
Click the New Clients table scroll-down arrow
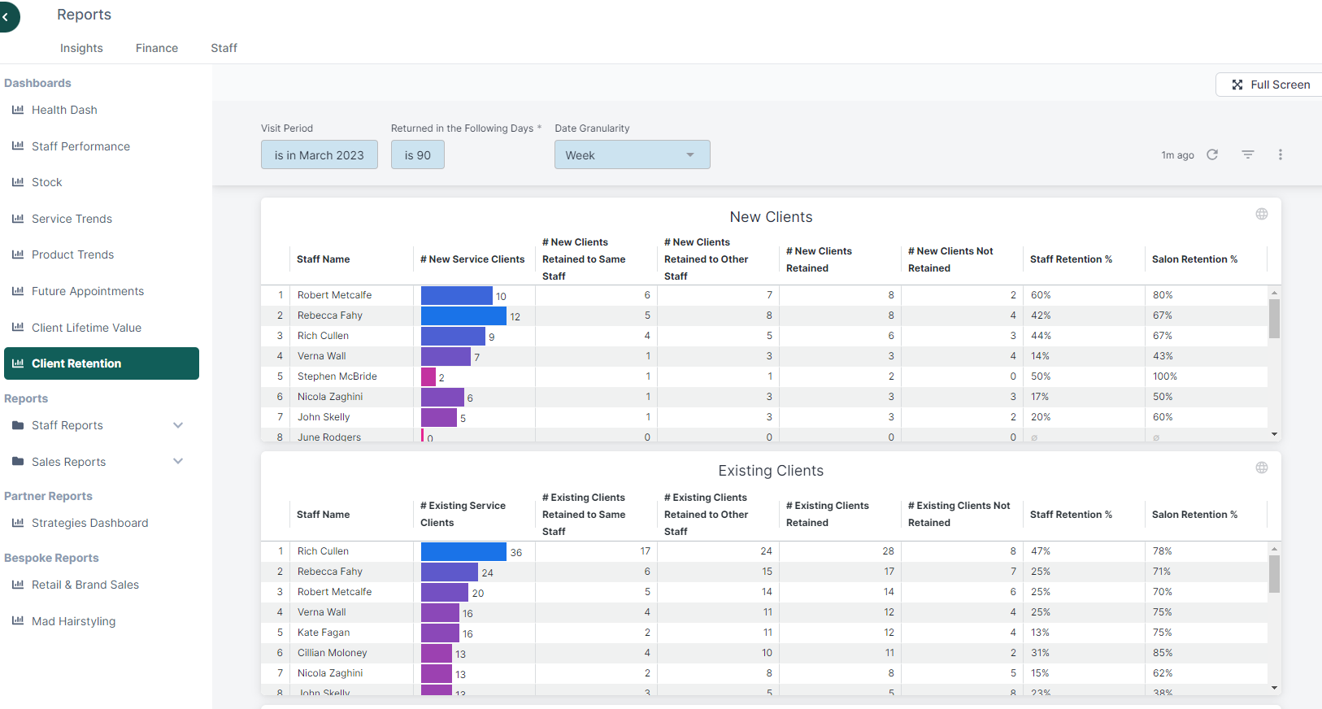1274,435
